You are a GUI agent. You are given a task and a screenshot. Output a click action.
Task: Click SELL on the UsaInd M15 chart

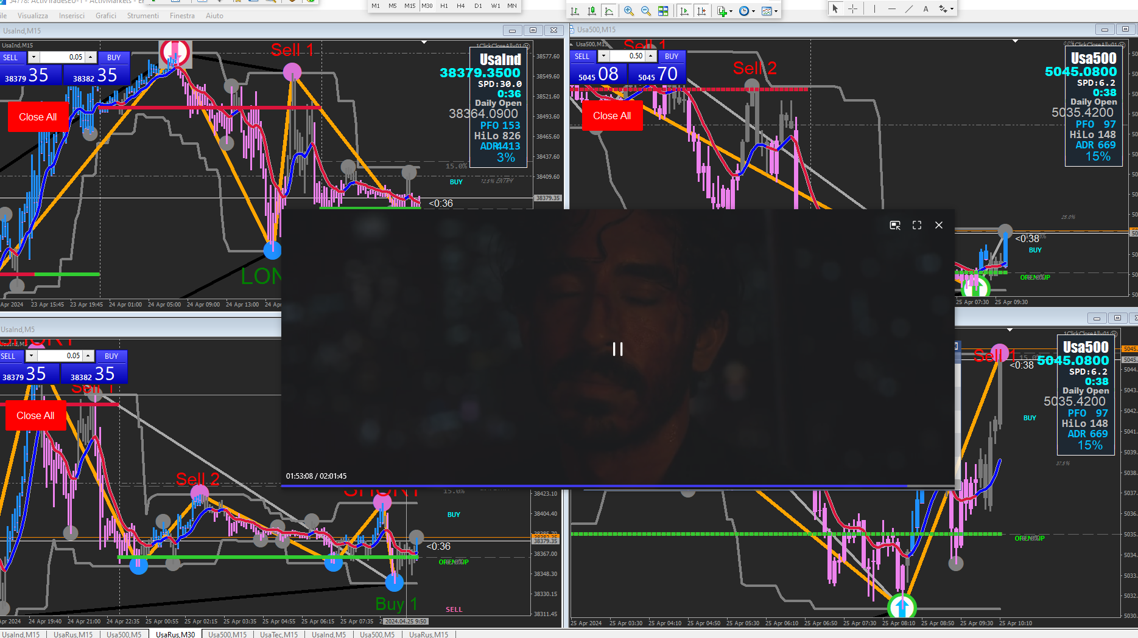click(x=13, y=58)
